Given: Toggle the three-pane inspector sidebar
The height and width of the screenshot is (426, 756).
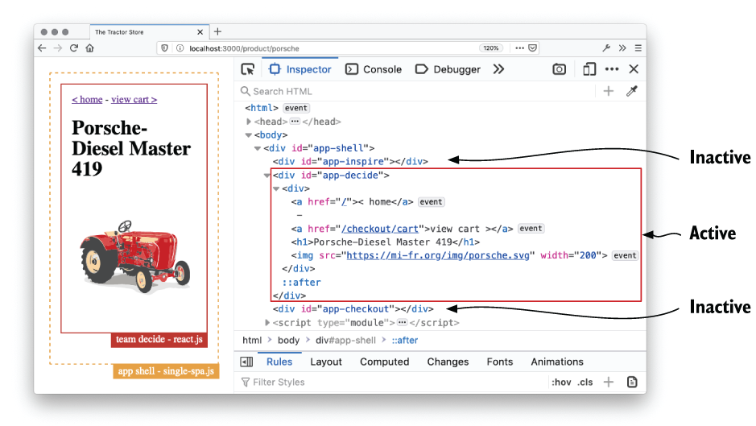Looking at the screenshot, I should [246, 362].
